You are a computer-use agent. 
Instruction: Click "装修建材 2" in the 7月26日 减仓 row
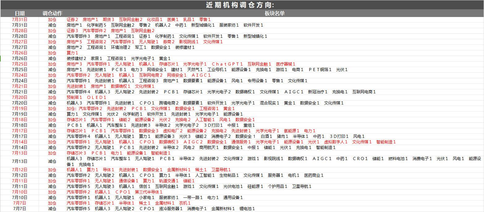[x=76, y=58]
